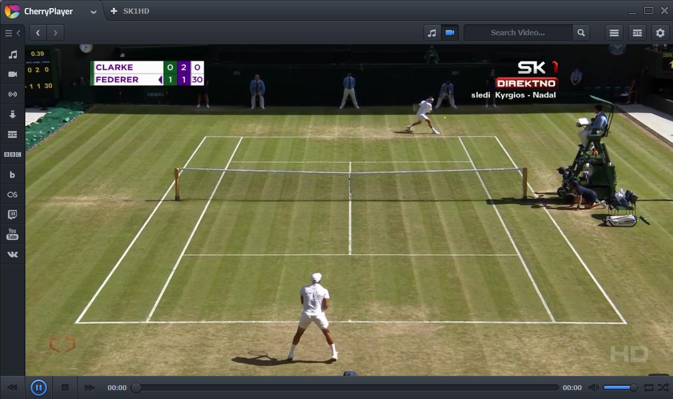Pause the video playback

click(39, 388)
